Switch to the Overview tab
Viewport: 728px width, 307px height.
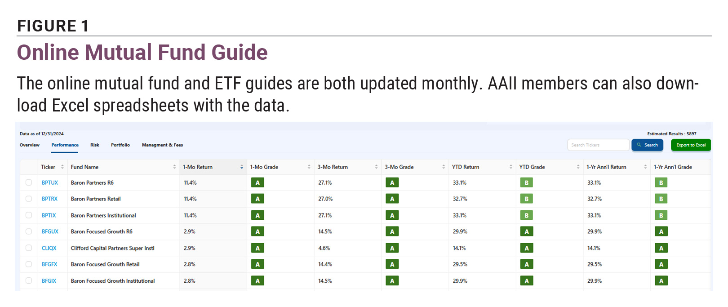pyautogui.click(x=30, y=145)
